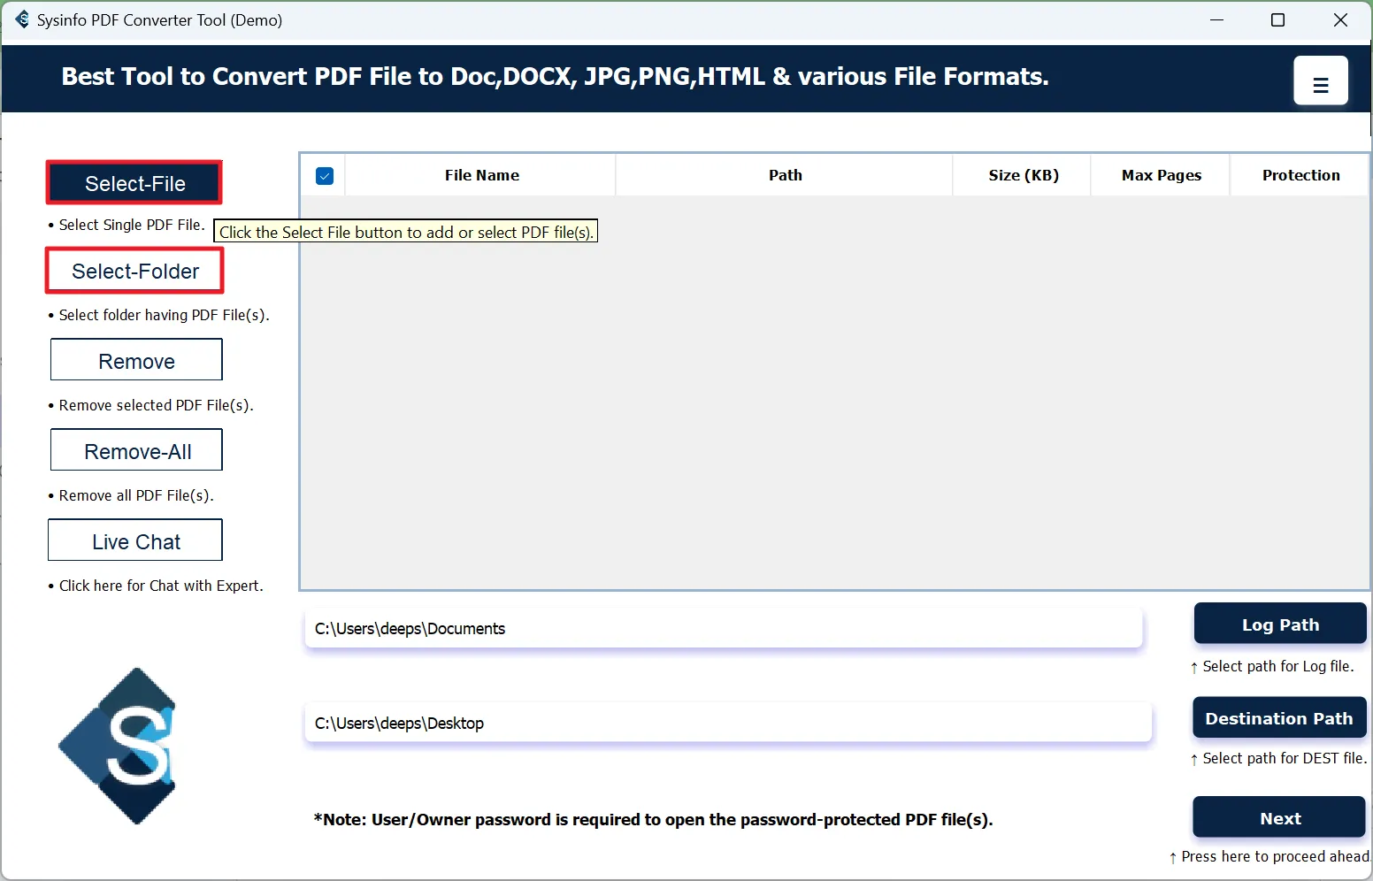1373x881 pixels.
Task: Open Live Chat with expert
Action: pos(135,541)
